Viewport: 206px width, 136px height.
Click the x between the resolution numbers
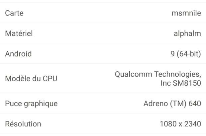click(x=180, y=124)
